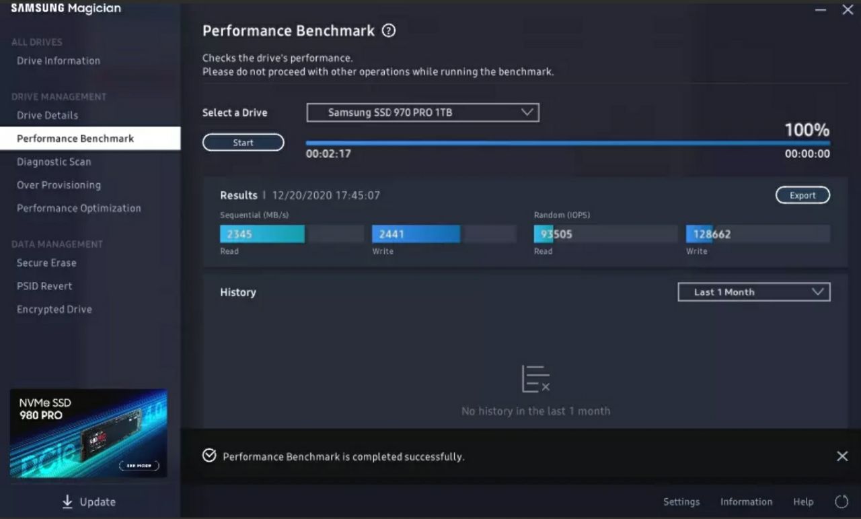This screenshot has width=861, height=519.
Task: Open Settings in the footer
Action: click(x=681, y=501)
